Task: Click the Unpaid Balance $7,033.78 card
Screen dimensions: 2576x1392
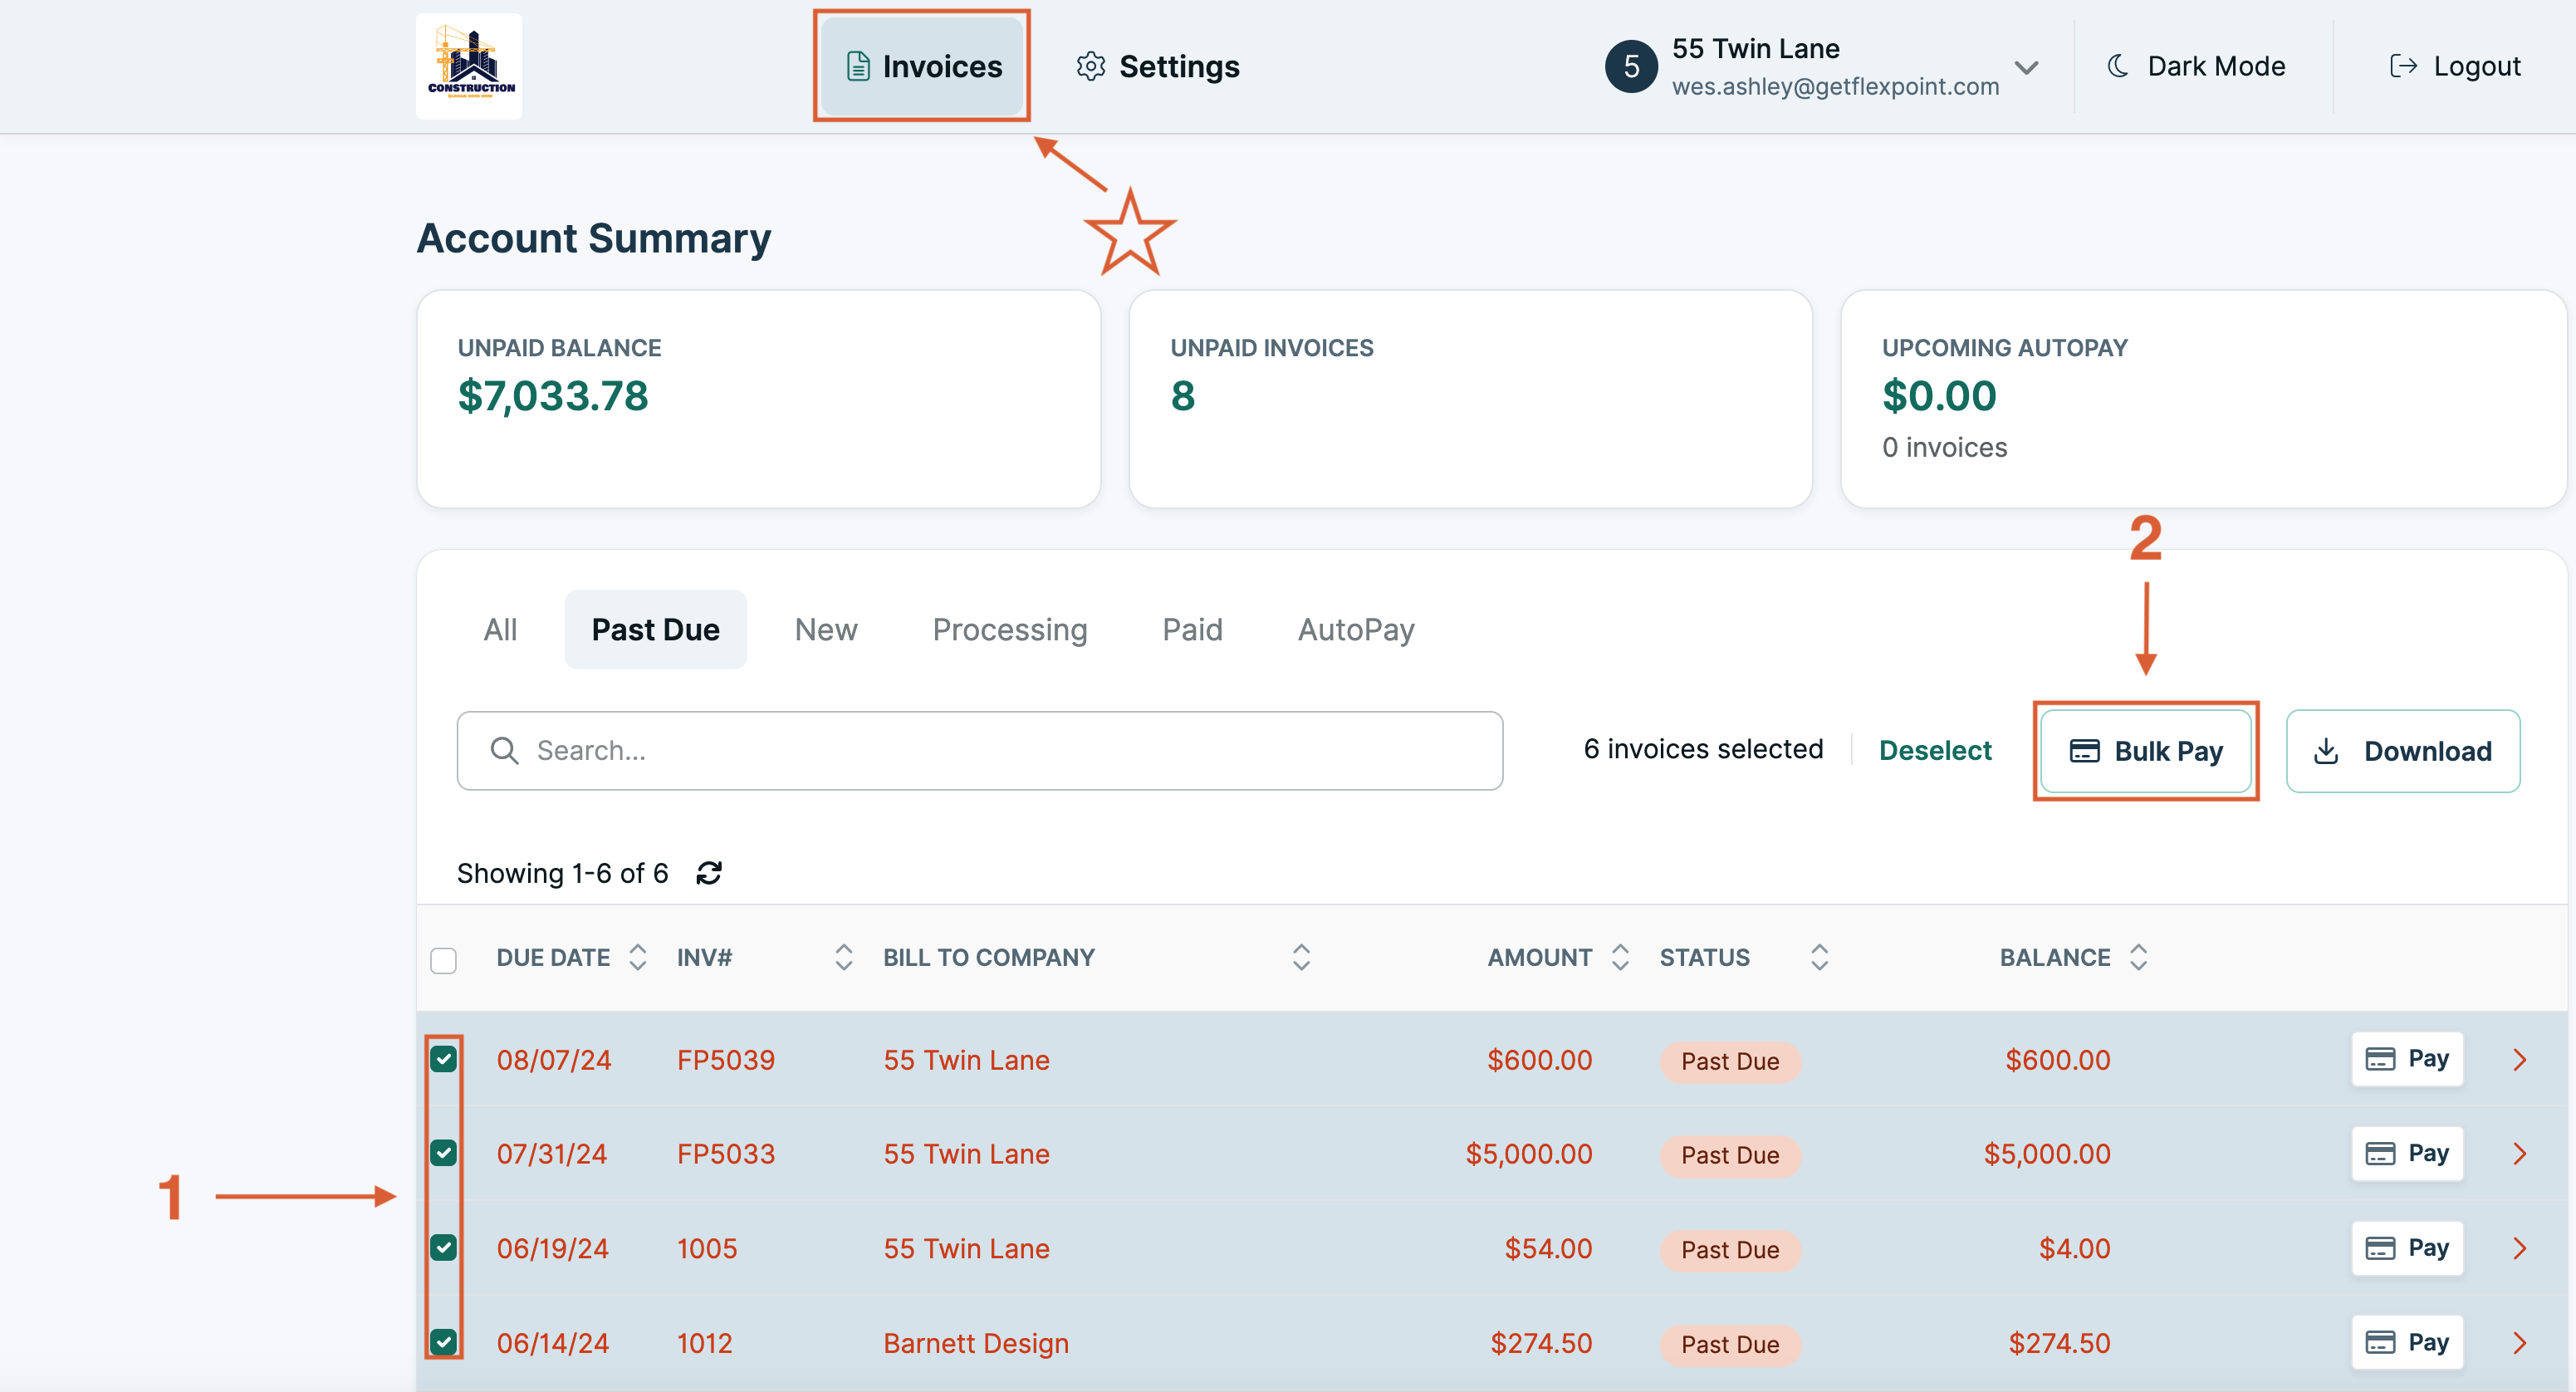Action: (758, 399)
